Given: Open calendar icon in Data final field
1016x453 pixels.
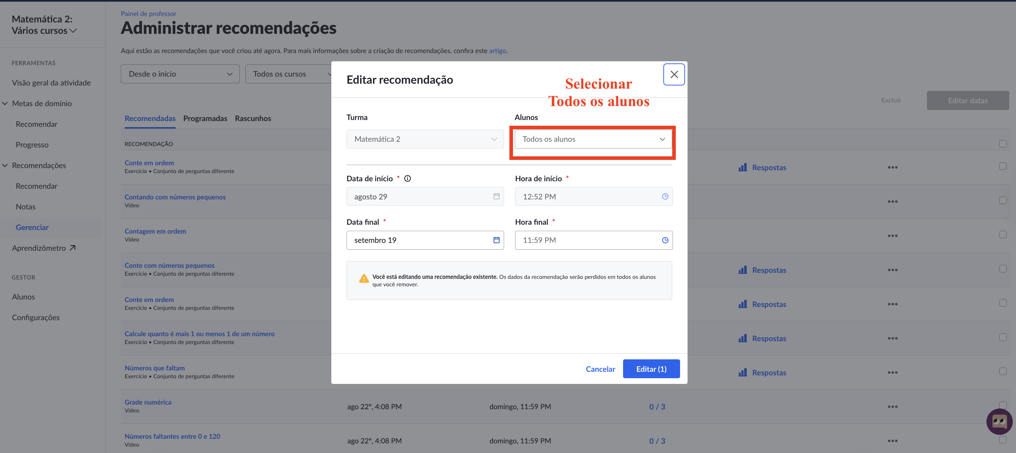Looking at the screenshot, I should [496, 240].
